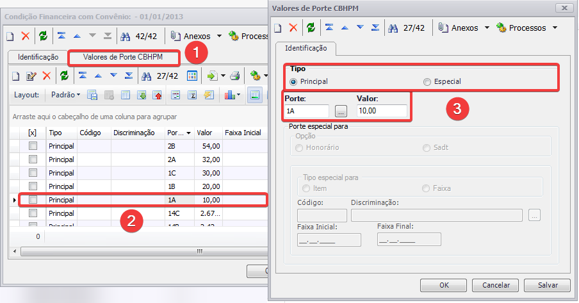Screen dimensions: 579x303
Task: Go to previous record in dialog toolbar
Action: point(345,28)
